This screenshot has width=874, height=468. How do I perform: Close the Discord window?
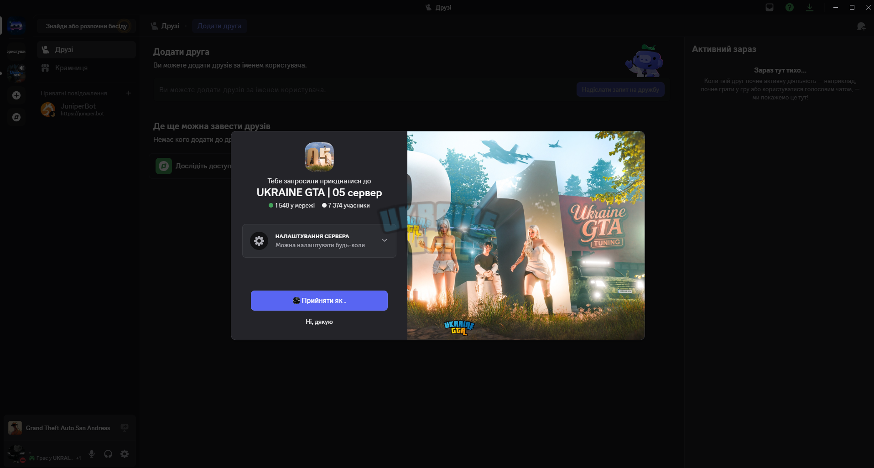tap(868, 7)
